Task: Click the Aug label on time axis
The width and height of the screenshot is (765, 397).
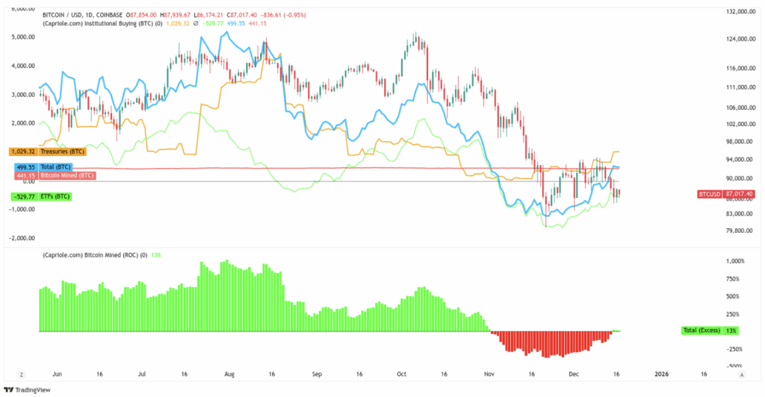Action: [229, 374]
